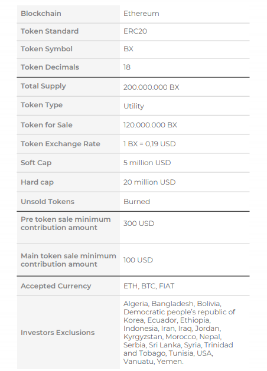Click the Token Symbol BX value
Viewport: 267px width, 371px height.
click(x=128, y=49)
